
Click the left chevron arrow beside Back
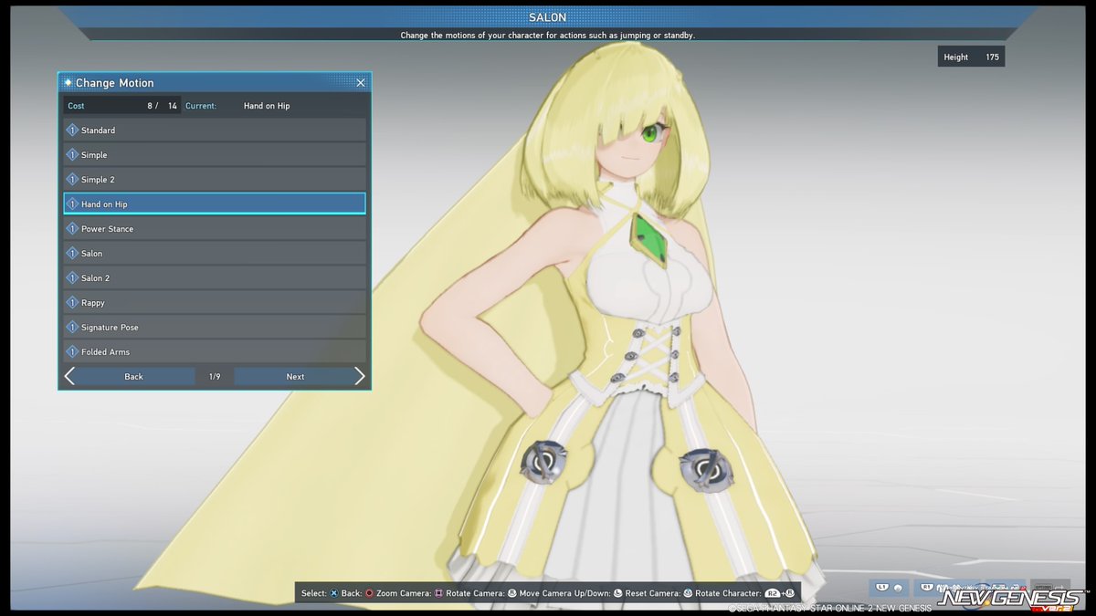tap(69, 376)
